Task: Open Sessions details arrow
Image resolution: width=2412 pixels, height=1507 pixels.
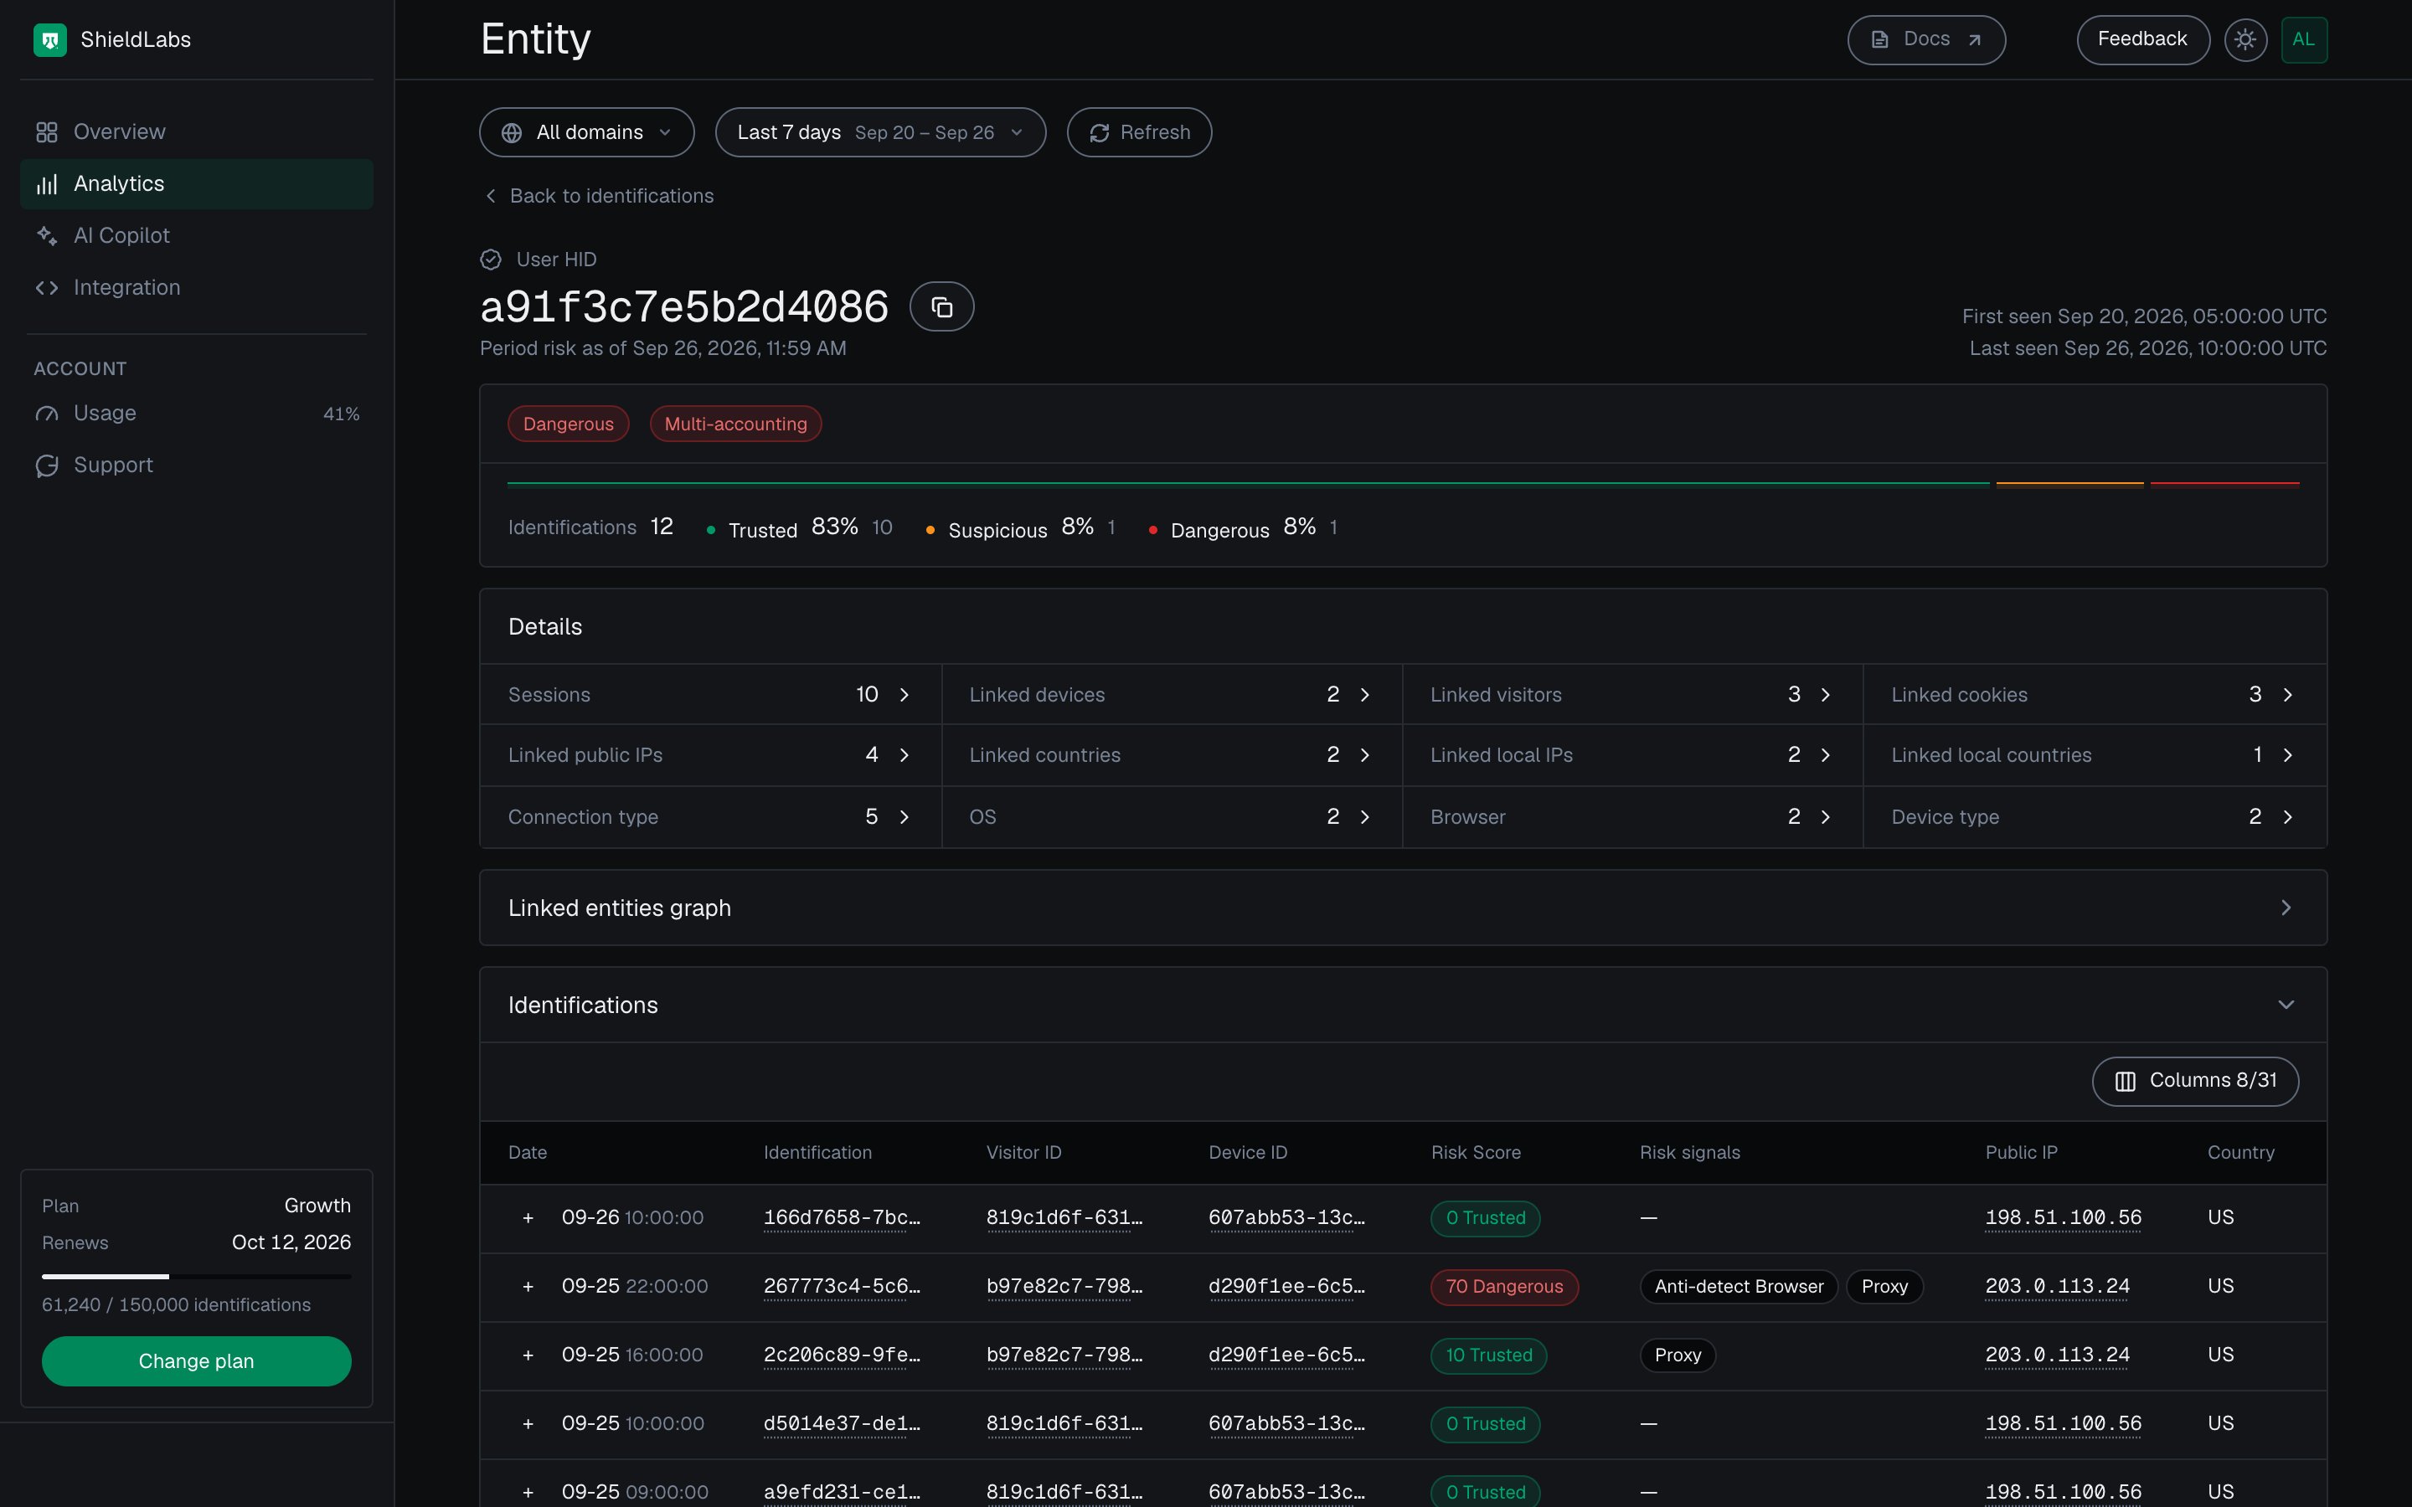Action: coord(904,695)
